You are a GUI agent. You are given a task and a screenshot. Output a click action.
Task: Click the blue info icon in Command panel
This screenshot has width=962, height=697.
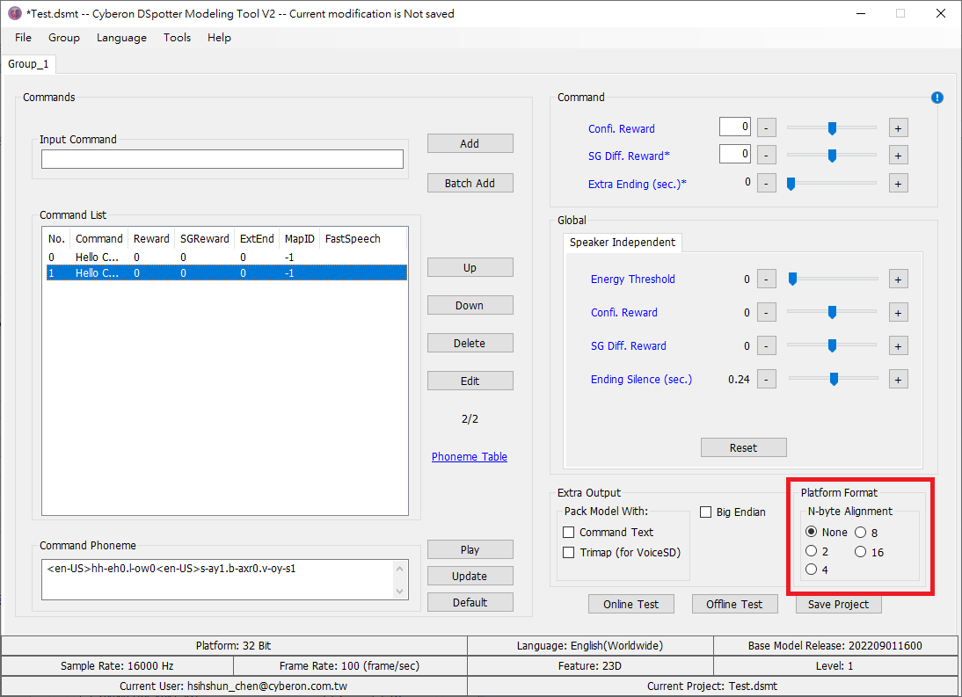936,98
